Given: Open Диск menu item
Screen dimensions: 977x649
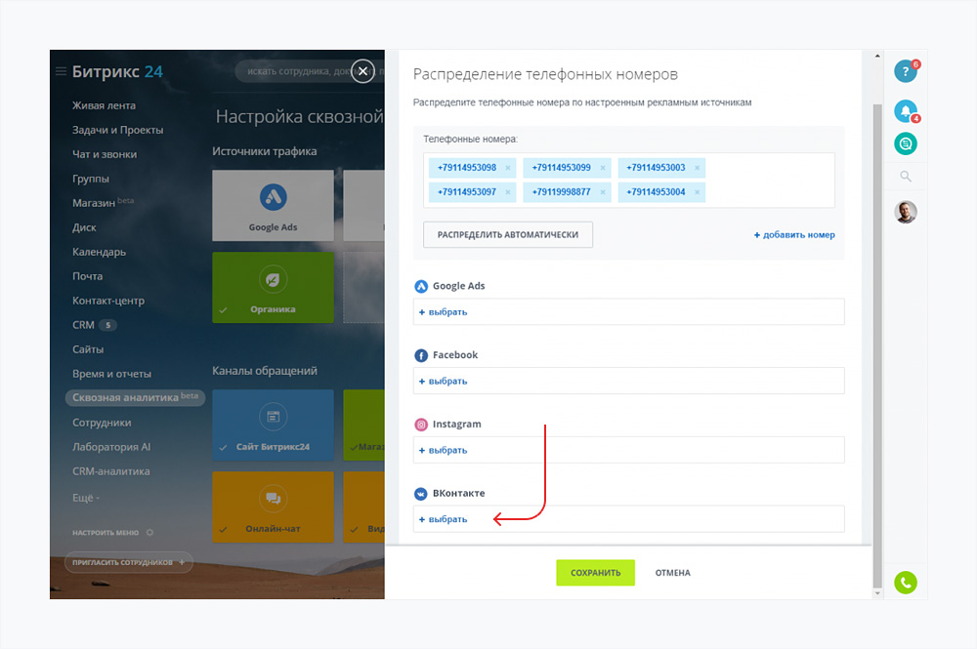Looking at the screenshot, I should 84,227.
